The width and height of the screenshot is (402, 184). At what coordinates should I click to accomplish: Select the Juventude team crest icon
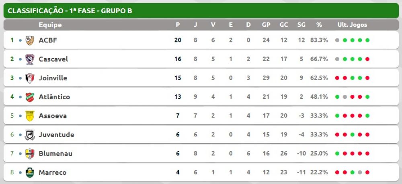pos(30,135)
